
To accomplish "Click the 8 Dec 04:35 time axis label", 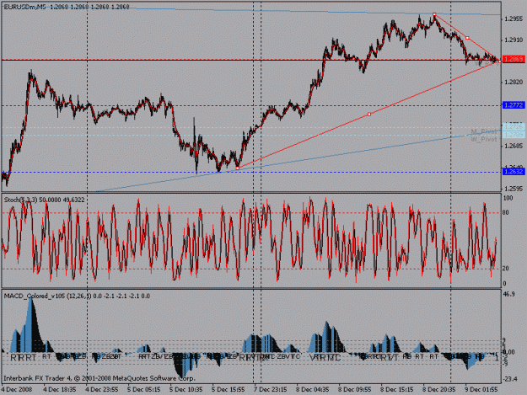I will [312, 390].
